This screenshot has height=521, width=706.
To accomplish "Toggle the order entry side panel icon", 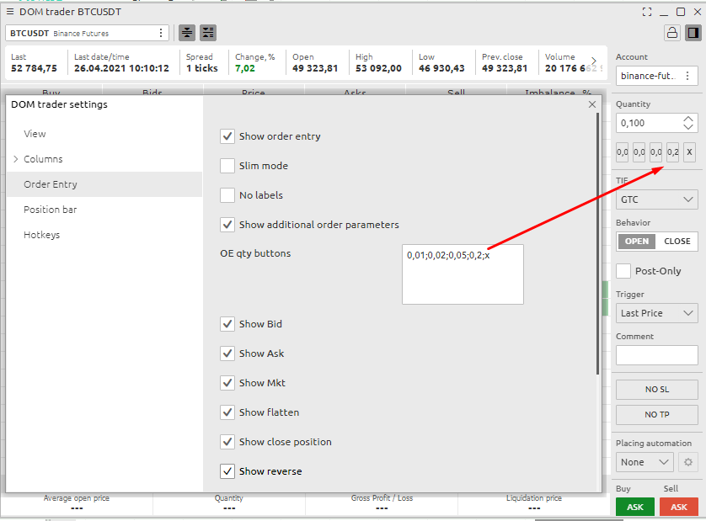I will click(x=693, y=33).
